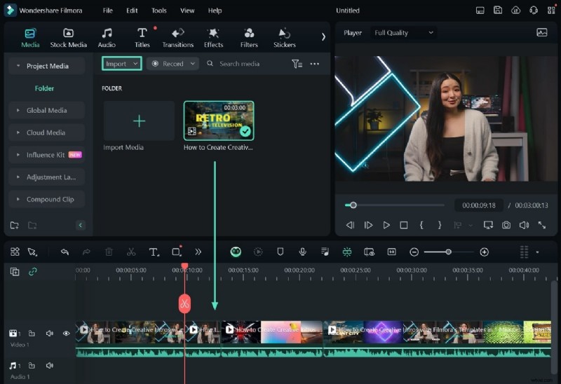
Task: Zoom in the timeline
Action: (x=484, y=252)
